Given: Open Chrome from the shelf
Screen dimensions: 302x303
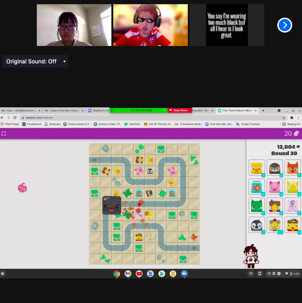Looking at the screenshot, I should pyautogui.click(x=117, y=274).
